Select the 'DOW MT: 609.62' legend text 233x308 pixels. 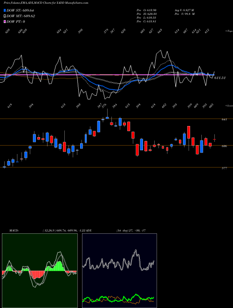click(x=21, y=16)
